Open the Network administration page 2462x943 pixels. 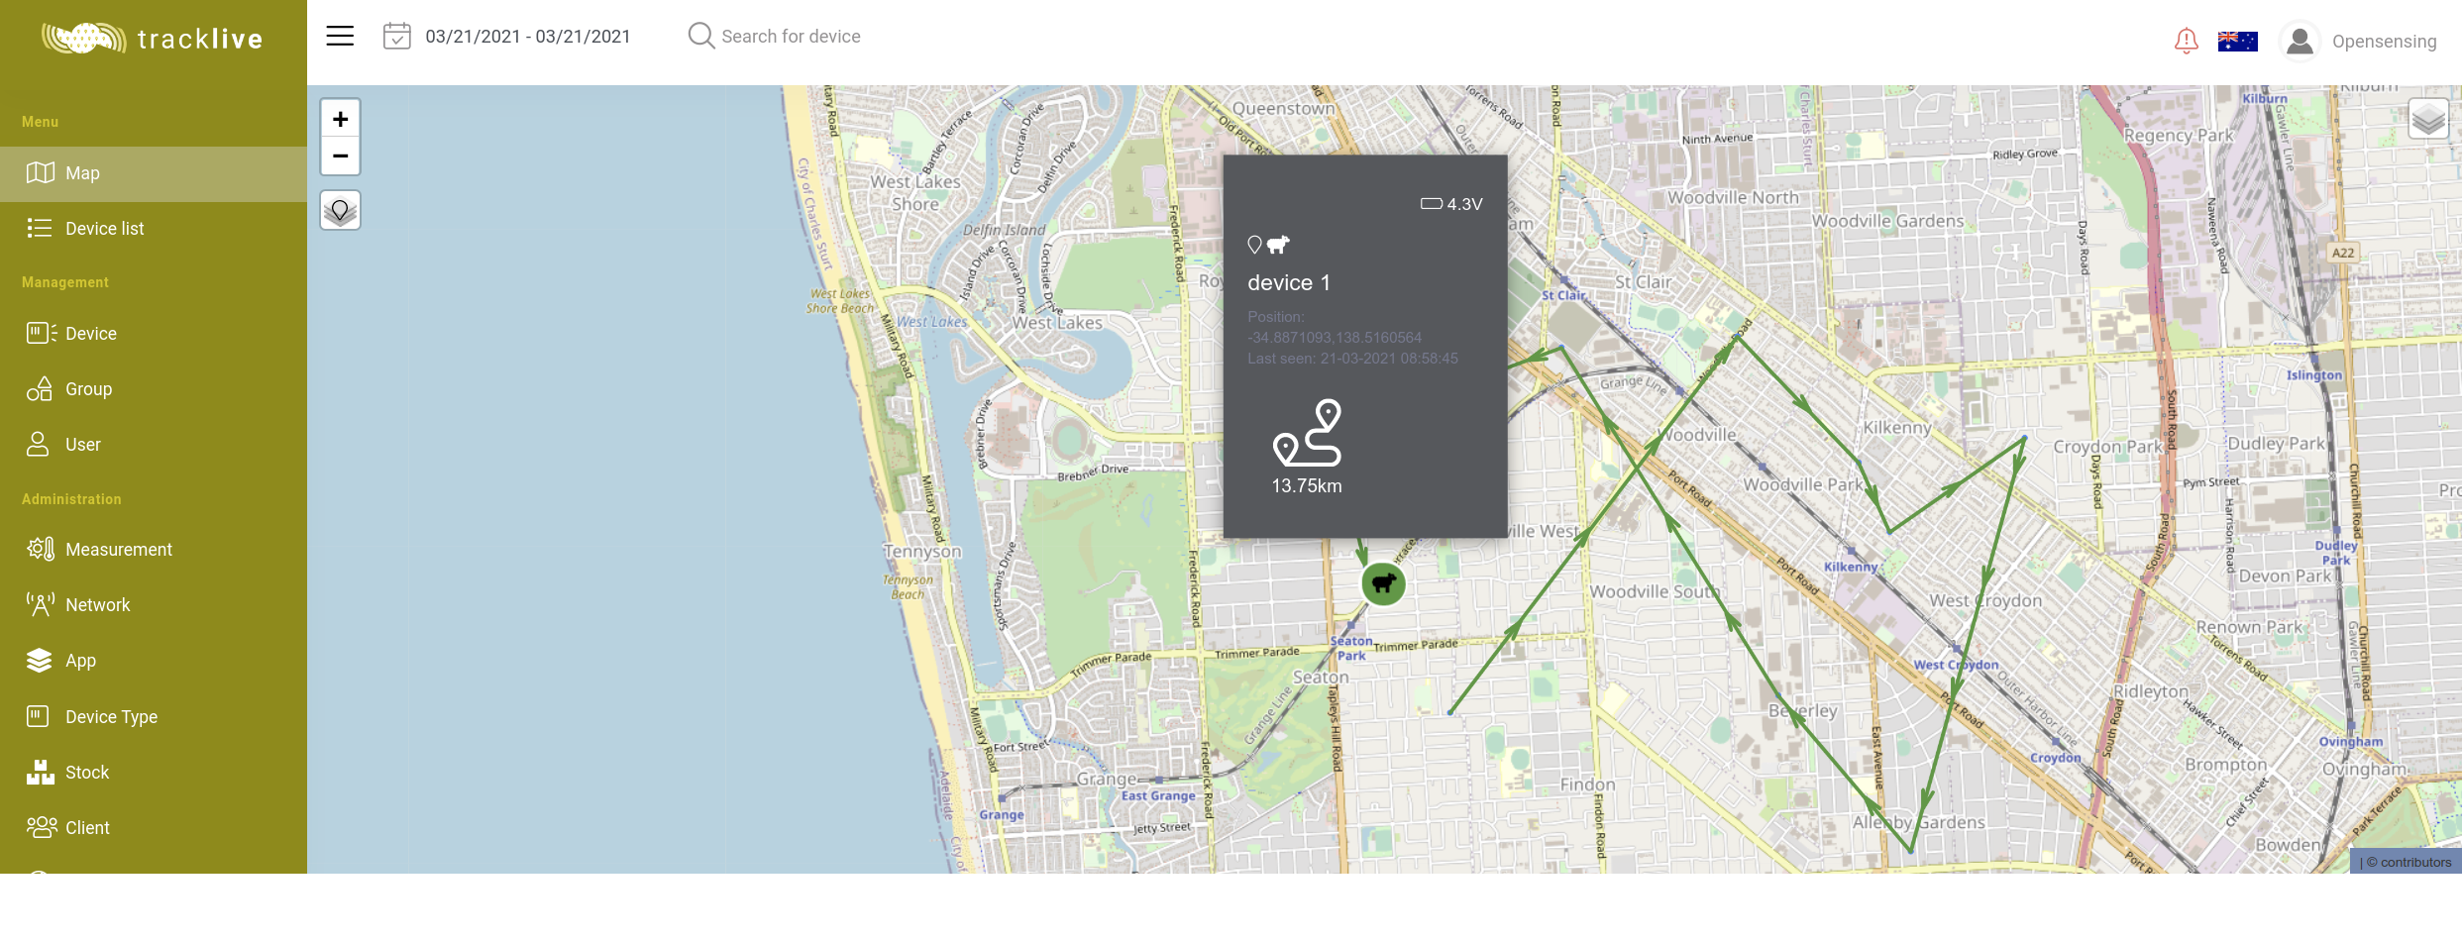(97, 605)
